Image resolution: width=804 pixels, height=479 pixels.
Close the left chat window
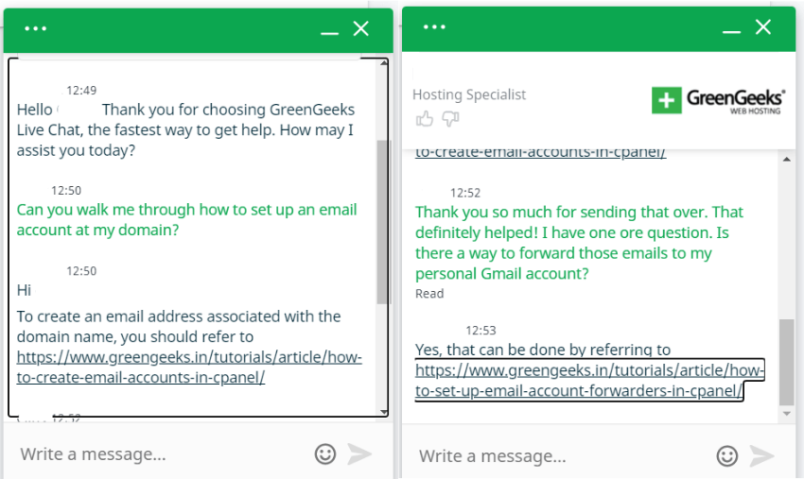pyautogui.click(x=361, y=28)
